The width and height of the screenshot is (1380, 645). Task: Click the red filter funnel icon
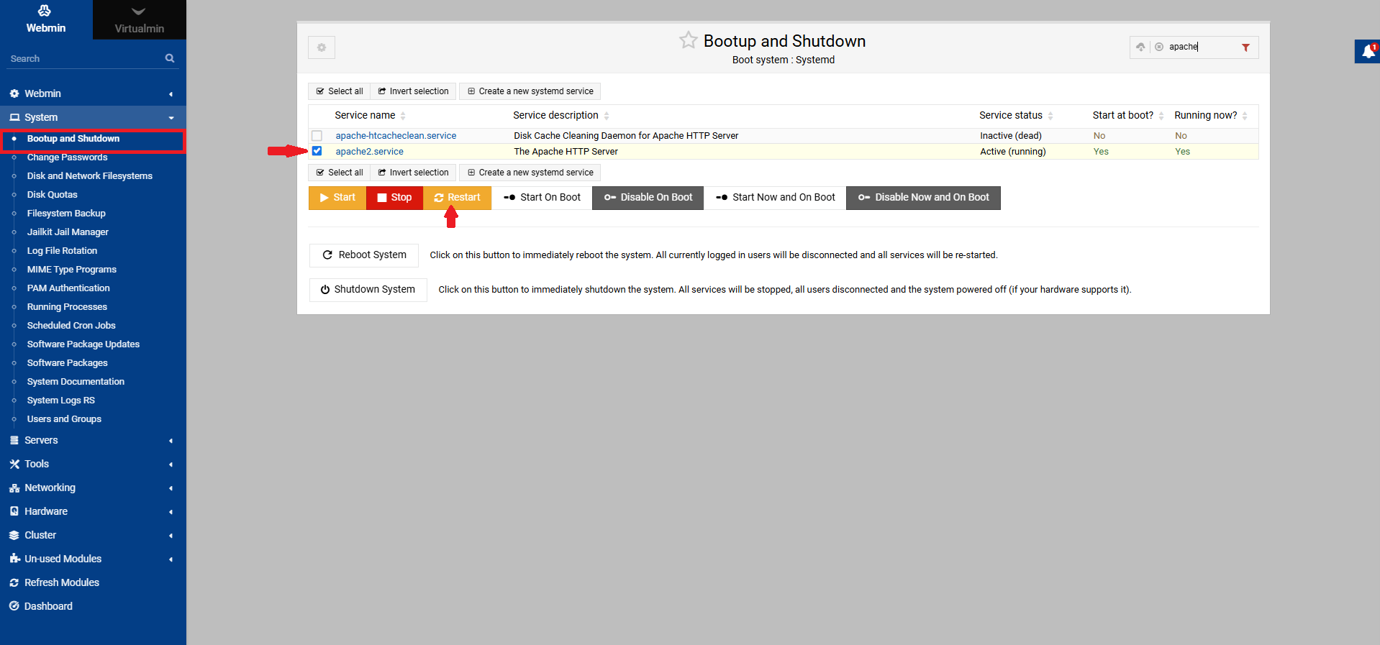click(x=1245, y=47)
